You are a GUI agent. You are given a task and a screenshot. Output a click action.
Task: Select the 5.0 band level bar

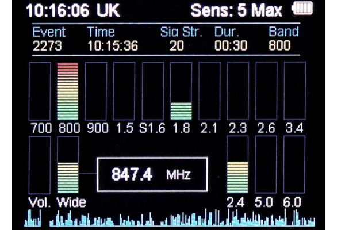[266, 165]
